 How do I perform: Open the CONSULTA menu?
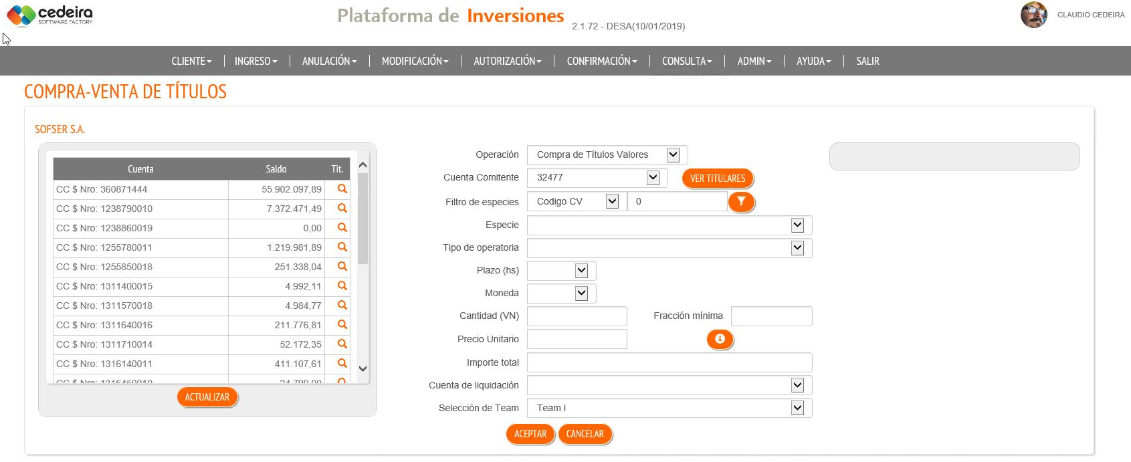pyautogui.click(x=687, y=61)
